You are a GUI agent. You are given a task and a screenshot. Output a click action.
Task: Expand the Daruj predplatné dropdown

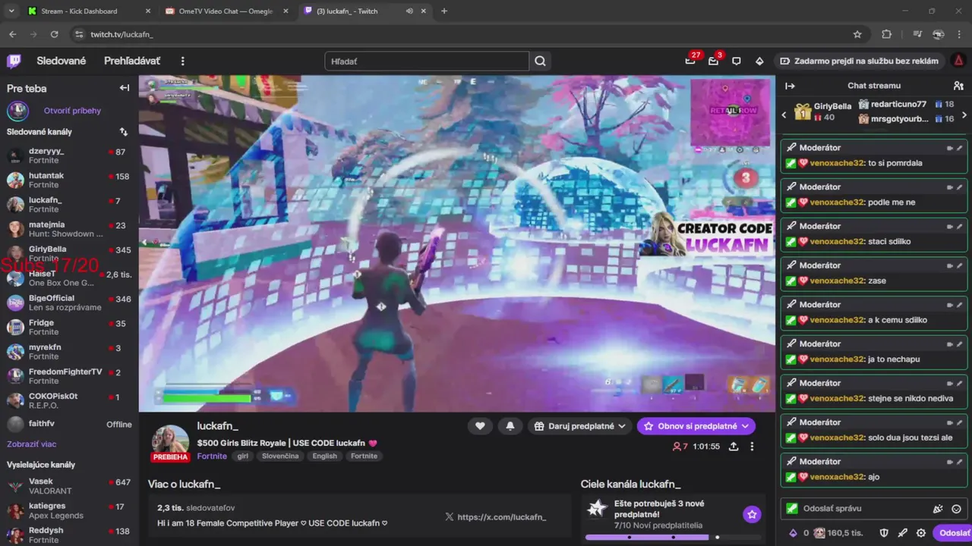[581, 426]
